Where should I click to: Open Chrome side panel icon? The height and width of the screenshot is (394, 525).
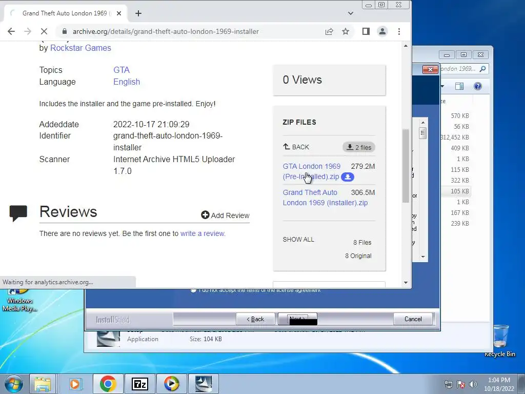click(366, 31)
